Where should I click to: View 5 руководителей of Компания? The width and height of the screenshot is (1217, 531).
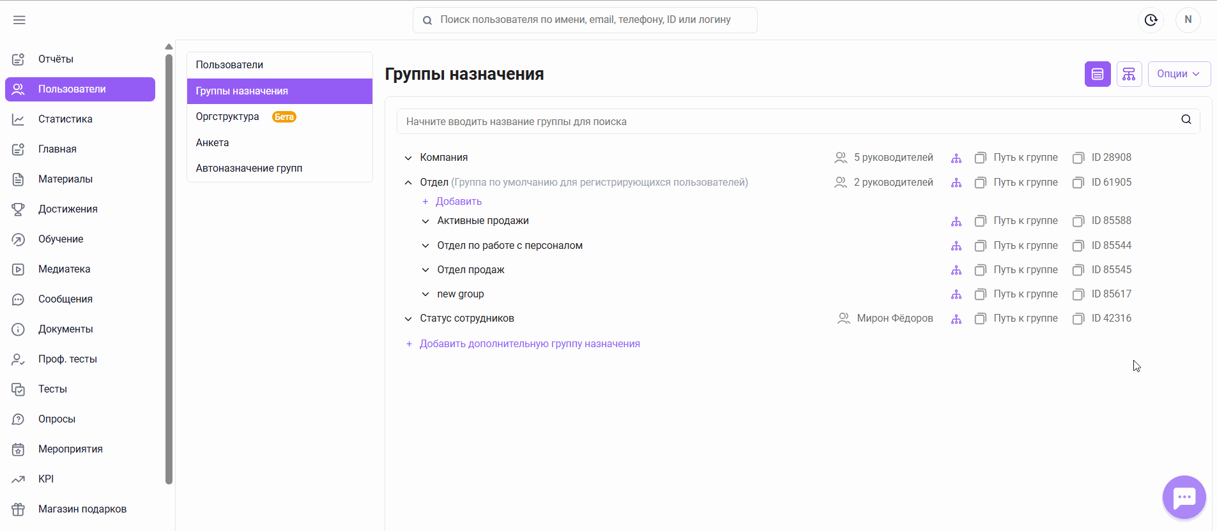[x=884, y=158]
